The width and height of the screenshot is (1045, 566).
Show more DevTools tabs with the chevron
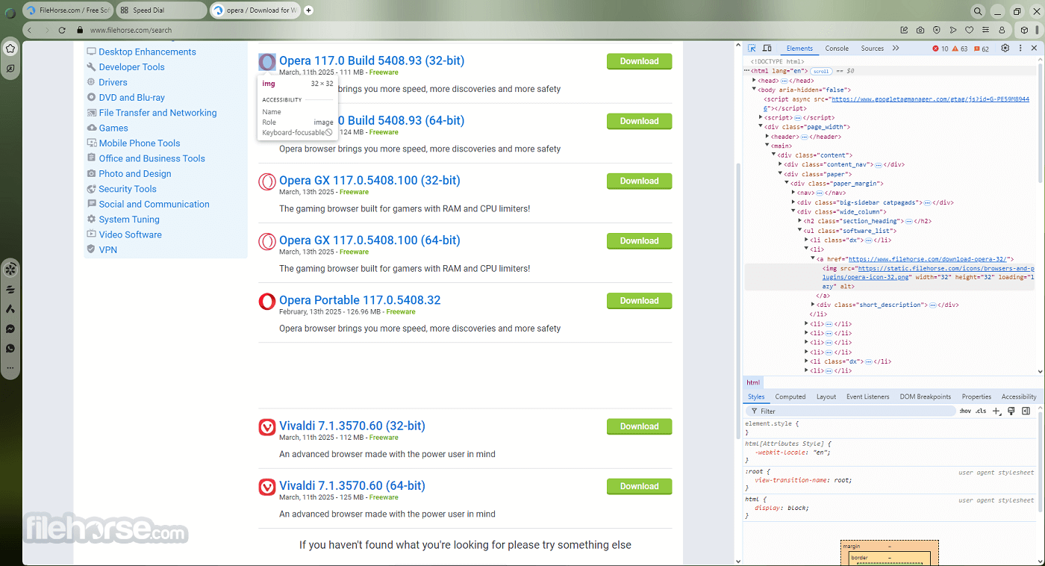coord(896,49)
